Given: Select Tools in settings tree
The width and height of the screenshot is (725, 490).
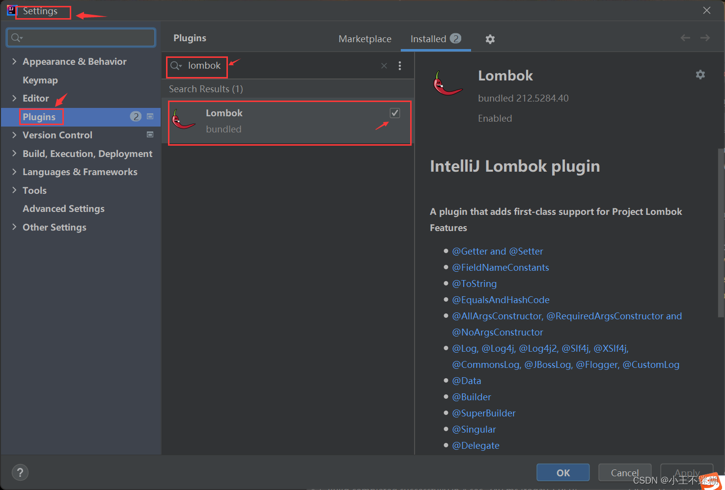Looking at the screenshot, I should click(x=34, y=190).
